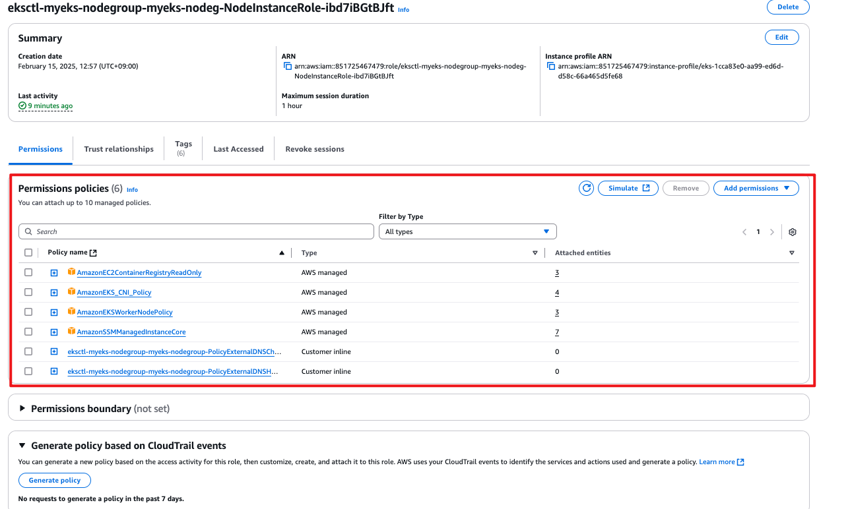Check the PolicyExternalDNSCh... inline policy checkbox
The height and width of the screenshot is (509, 850).
28,351
